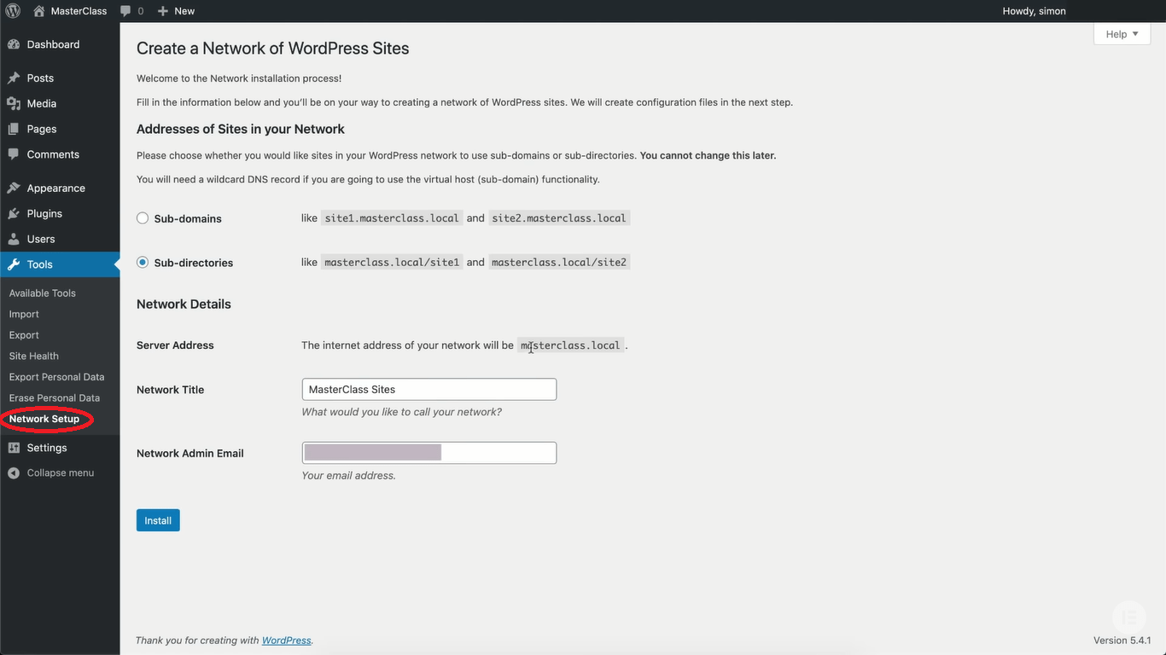The height and width of the screenshot is (655, 1166).
Task: Click New in the admin bar
Action: 184,11
